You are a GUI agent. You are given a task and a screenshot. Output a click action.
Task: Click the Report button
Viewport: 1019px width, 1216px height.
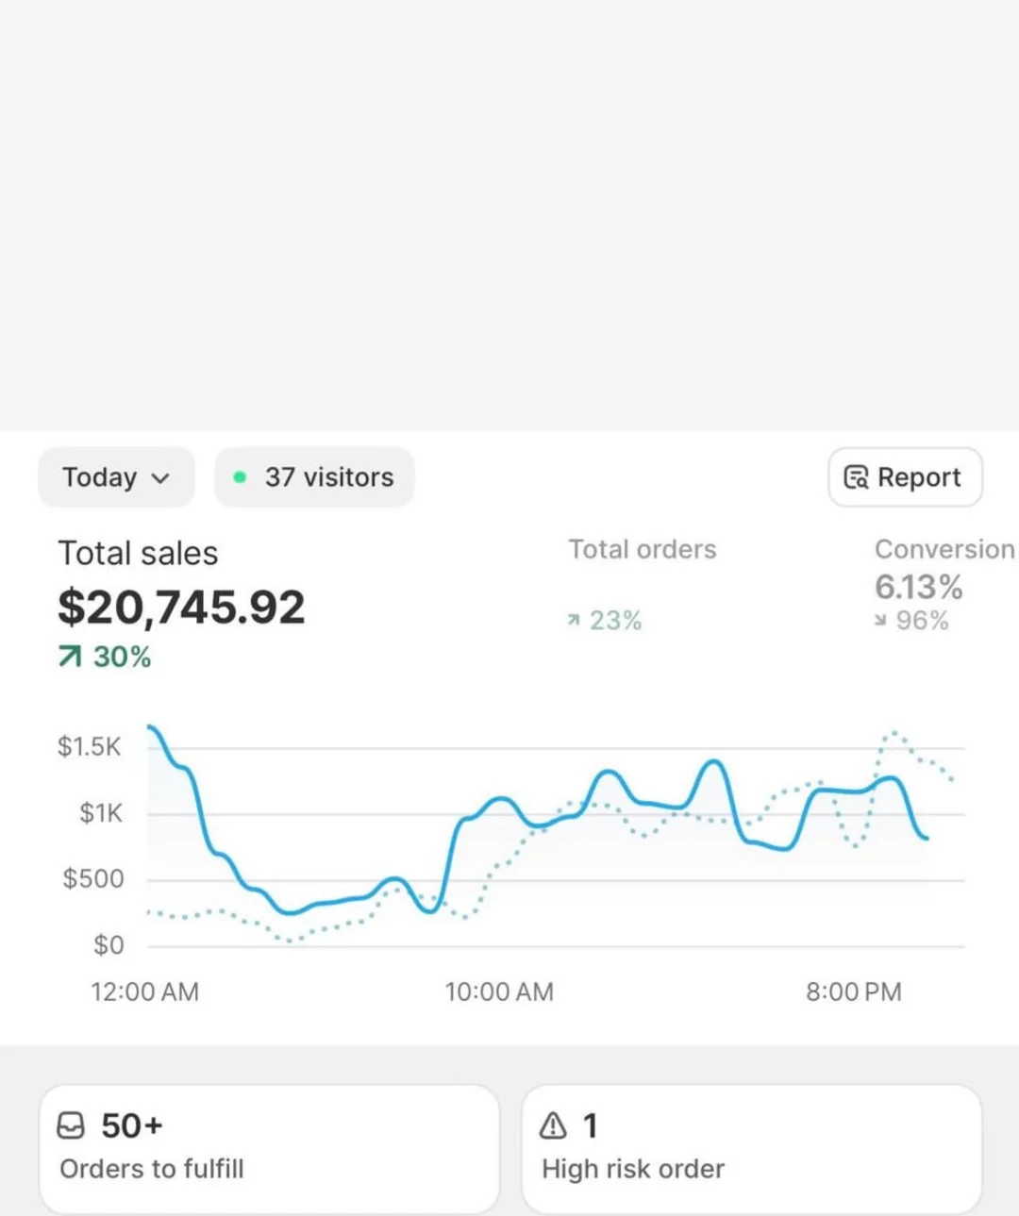[x=905, y=477]
